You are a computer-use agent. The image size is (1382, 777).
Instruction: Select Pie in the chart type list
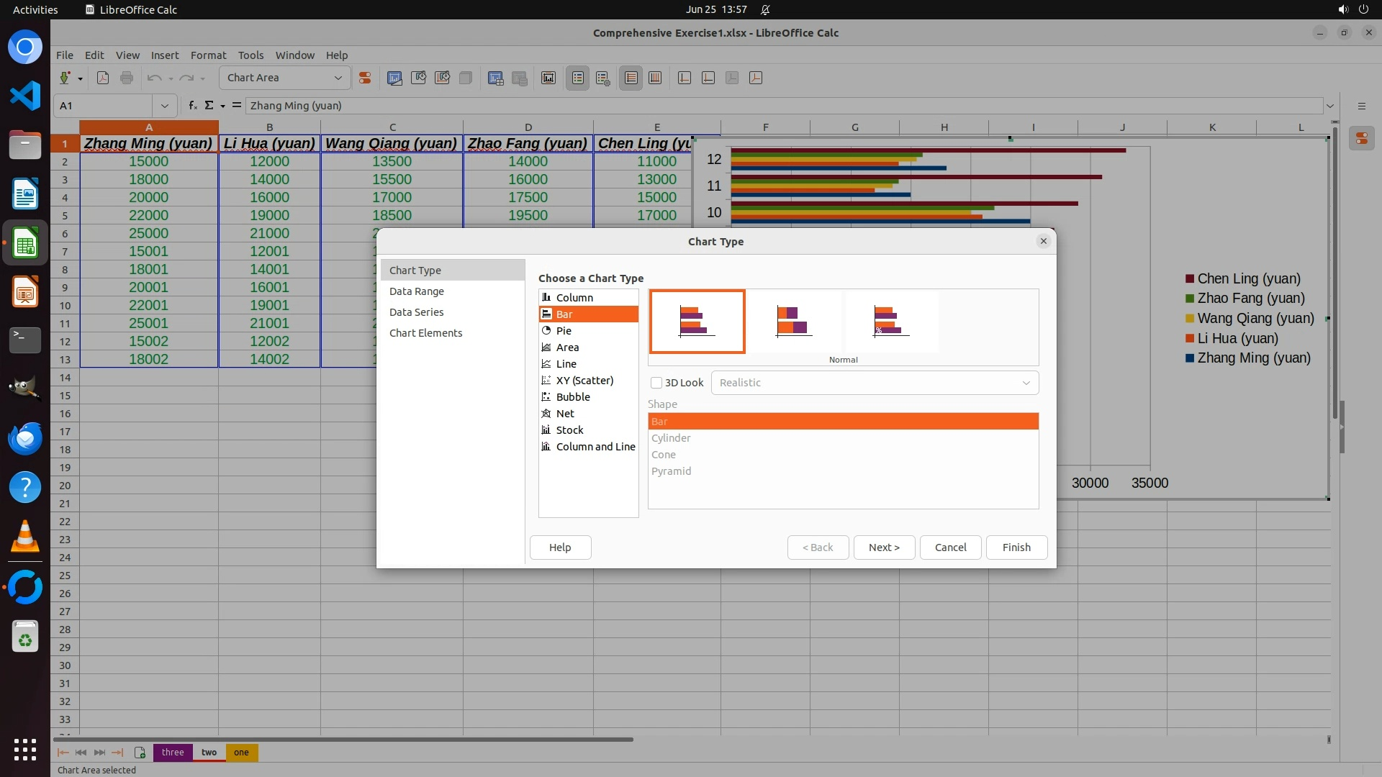(x=564, y=331)
